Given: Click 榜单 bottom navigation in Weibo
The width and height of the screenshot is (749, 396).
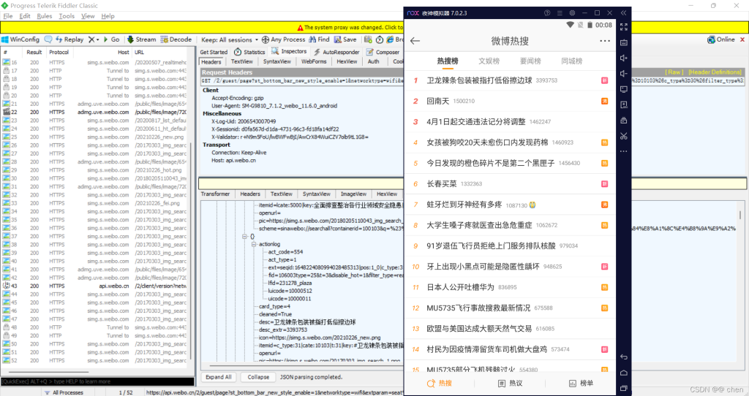Looking at the screenshot, I should [581, 383].
